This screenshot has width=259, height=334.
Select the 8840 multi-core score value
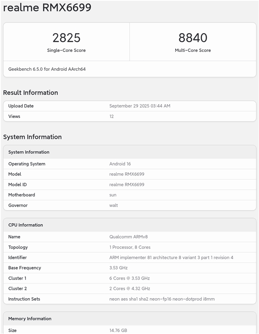(193, 38)
